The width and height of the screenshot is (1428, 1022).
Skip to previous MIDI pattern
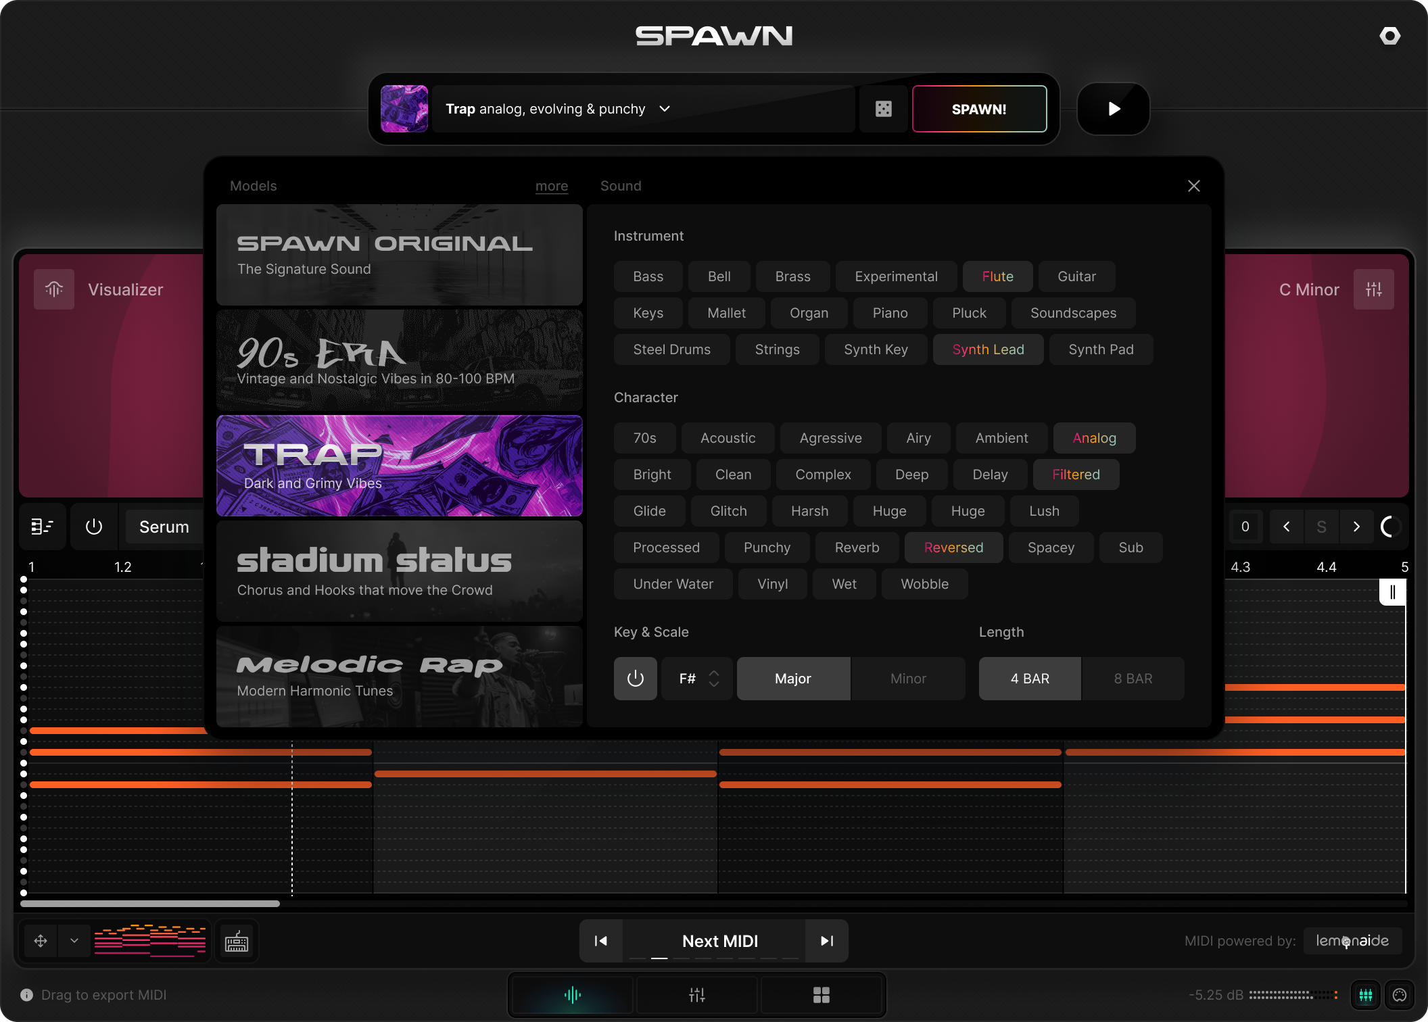pos(601,941)
